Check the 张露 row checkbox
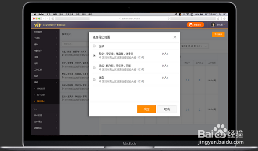 pyautogui.click(x=94, y=80)
